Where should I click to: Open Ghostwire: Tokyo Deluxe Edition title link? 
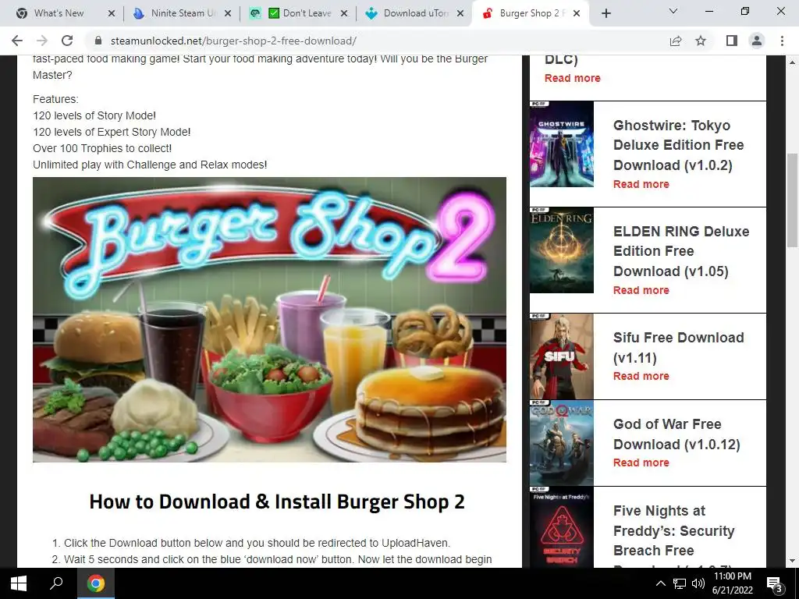point(678,145)
